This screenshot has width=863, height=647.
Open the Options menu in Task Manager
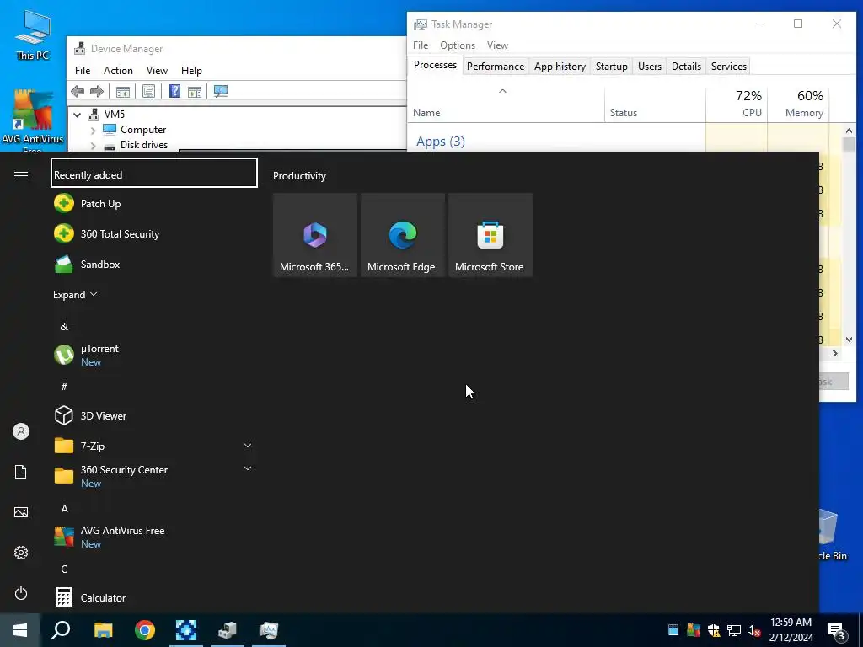point(458,45)
